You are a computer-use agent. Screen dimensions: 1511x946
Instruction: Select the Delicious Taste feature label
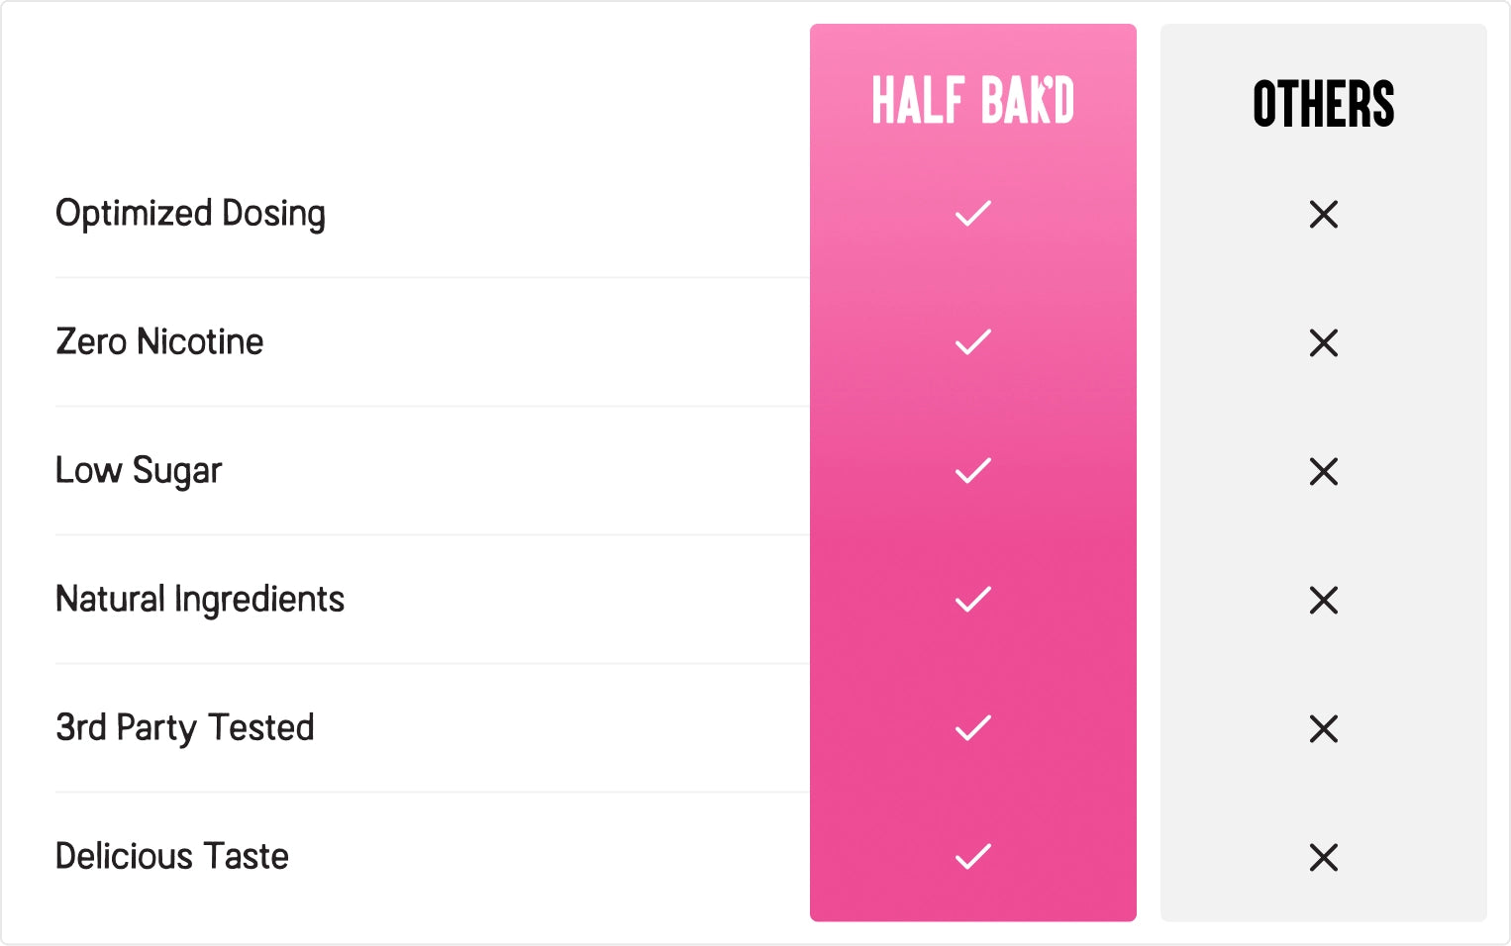[172, 857]
